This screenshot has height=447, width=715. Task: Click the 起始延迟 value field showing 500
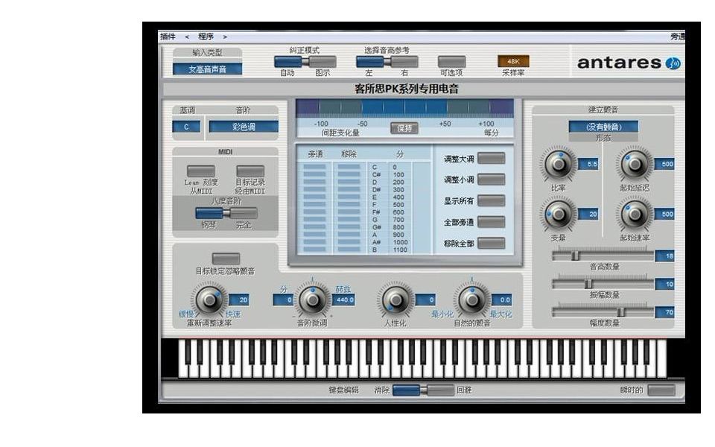point(664,164)
